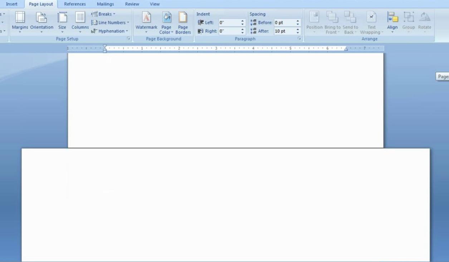
Task: Adjust Indent Left value with spinner
Action: point(242,23)
